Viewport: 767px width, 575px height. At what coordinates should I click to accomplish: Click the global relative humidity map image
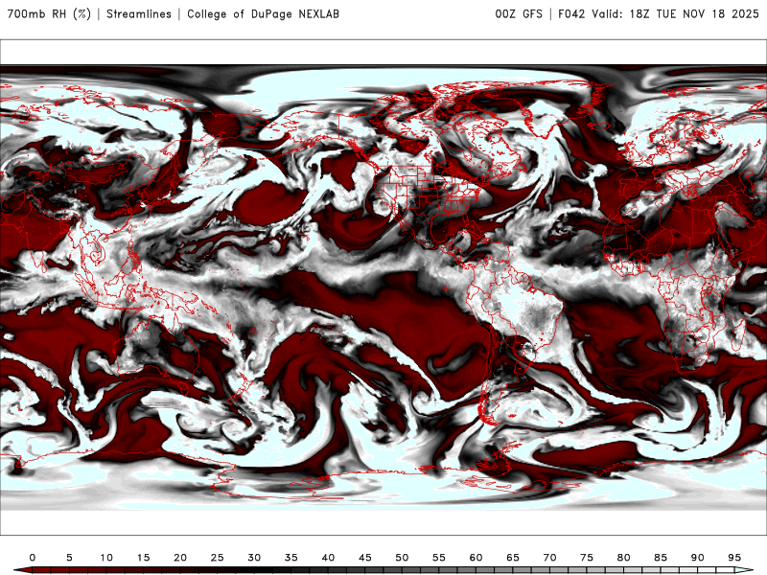[x=383, y=287]
